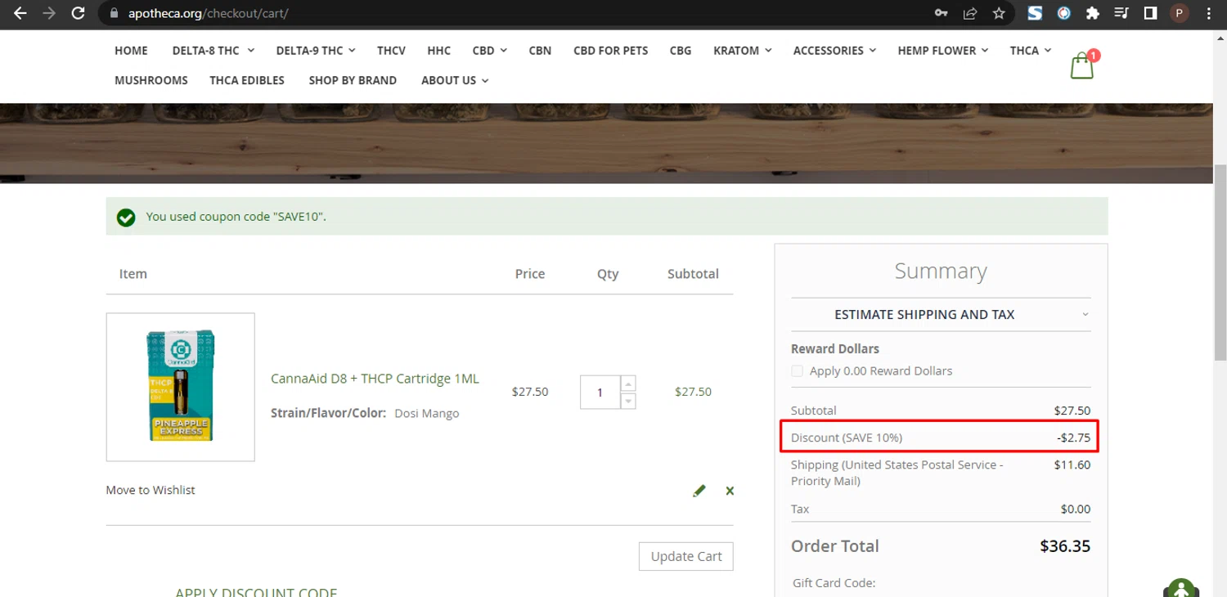
Task: Toggle the browser side panel icon
Action: click(1149, 13)
